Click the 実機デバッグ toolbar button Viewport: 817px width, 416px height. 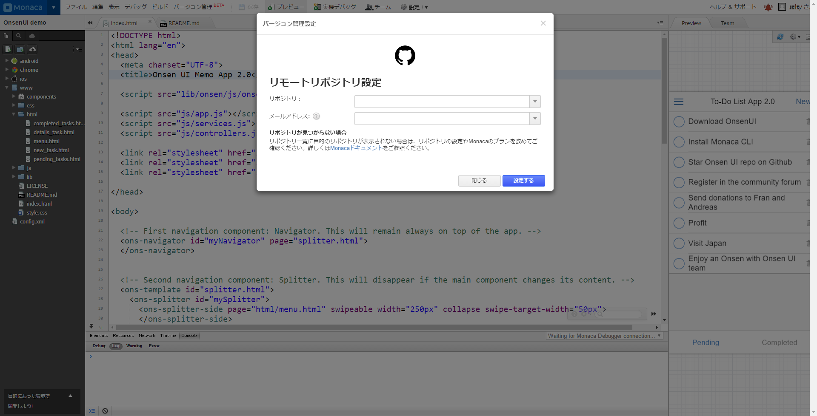tap(334, 7)
